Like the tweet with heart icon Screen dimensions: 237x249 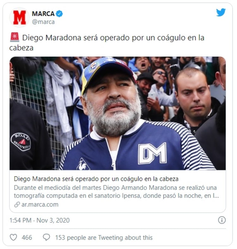click(x=14, y=237)
